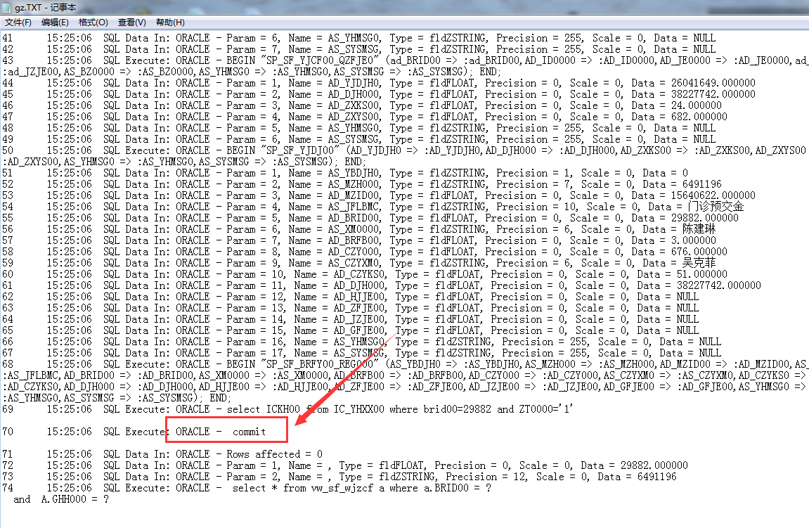This screenshot has height=528, width=809.
Task: Click the word 'commit' in line 70
Action: point(249,432)
